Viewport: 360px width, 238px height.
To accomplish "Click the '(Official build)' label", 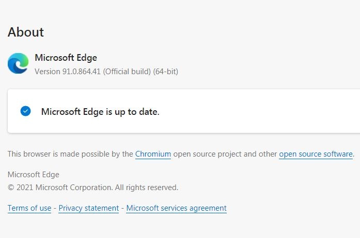I will tap(127, 72).
